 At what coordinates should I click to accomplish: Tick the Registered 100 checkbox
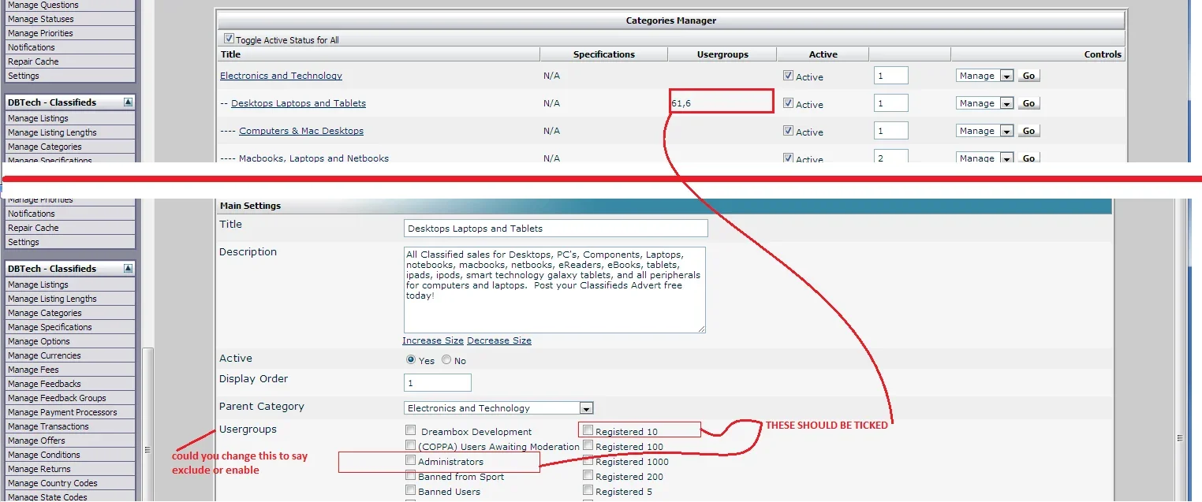pos(588,445)
